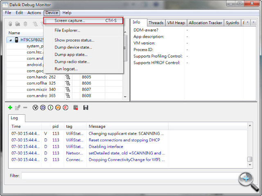
Task: Click the Cause GC trash icon
Action: (x=25, y=24)
